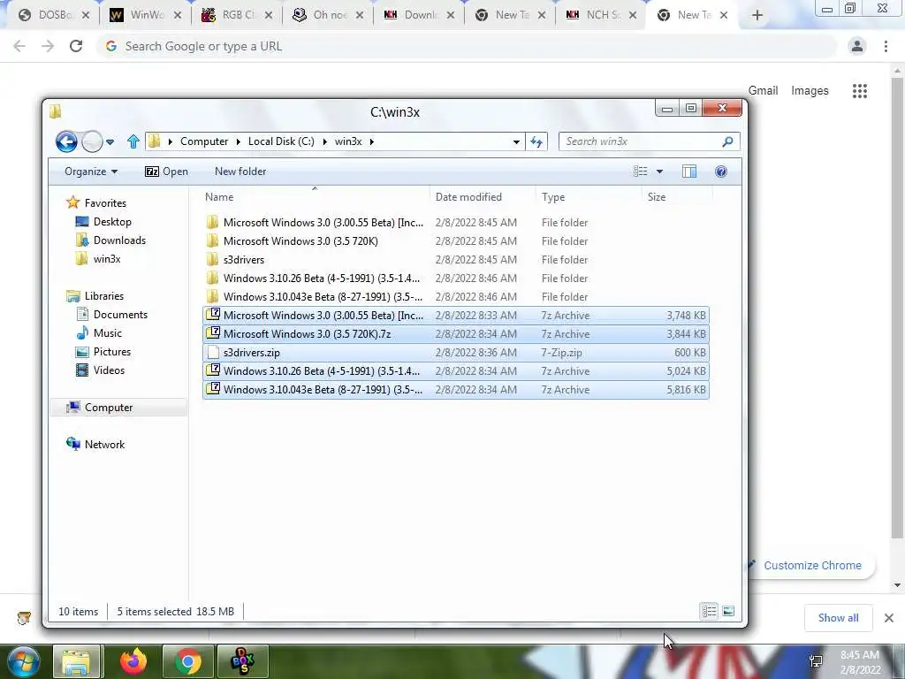Open Chrome three-dot menu
Screen dimensions: 905x679
pos(886,46)
